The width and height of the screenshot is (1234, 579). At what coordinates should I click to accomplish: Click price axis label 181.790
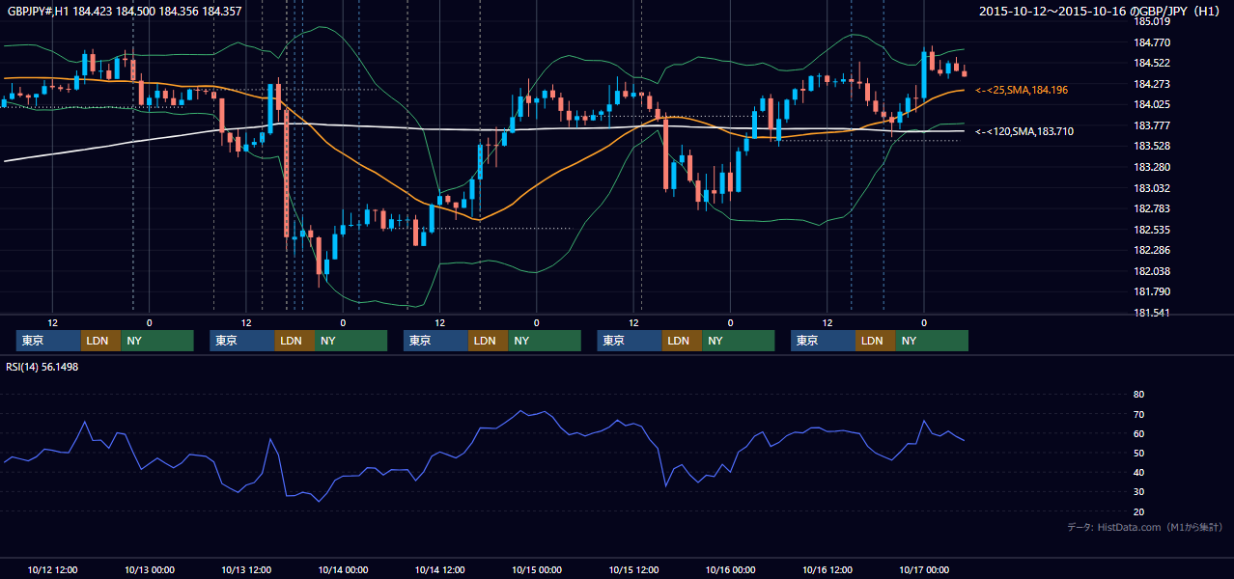pos(1151,291)
